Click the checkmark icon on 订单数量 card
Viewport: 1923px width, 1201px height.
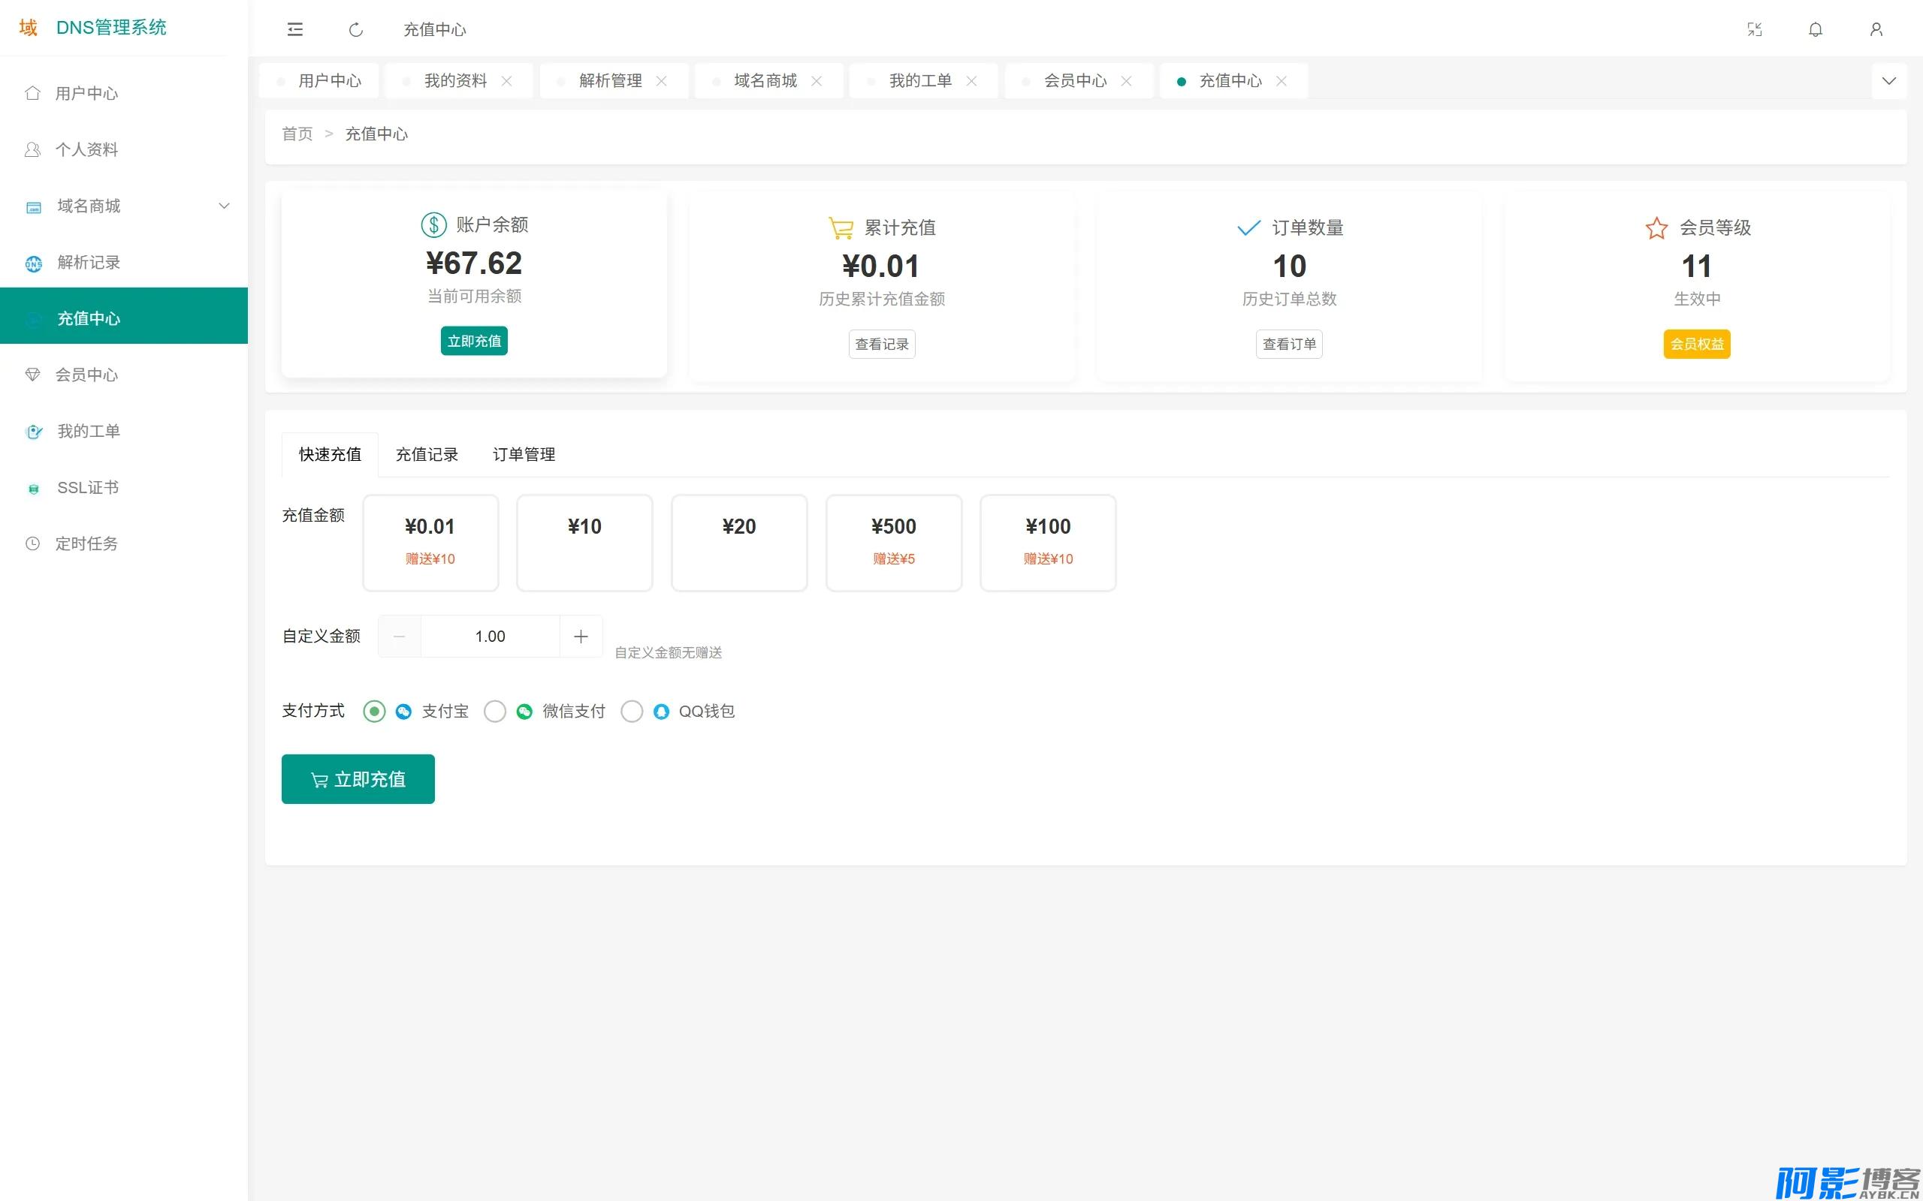[x=1248, y=228]
